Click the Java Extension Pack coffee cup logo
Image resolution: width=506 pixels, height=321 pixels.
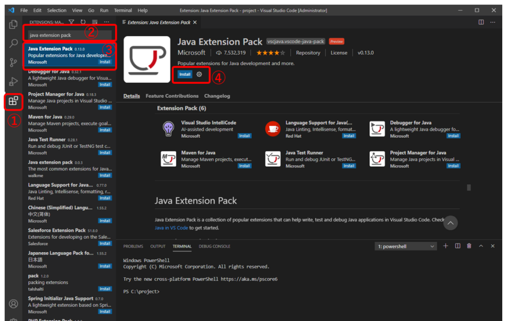point(147,59)
